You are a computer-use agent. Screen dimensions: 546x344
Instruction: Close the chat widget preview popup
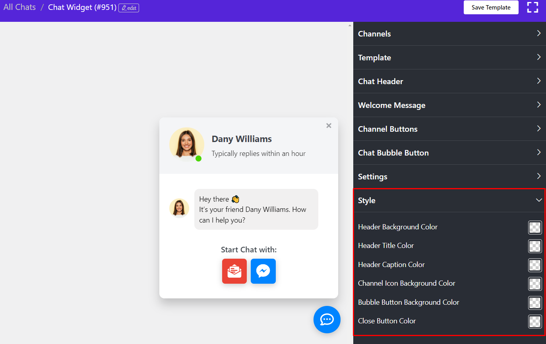click(x=329, y=125)
